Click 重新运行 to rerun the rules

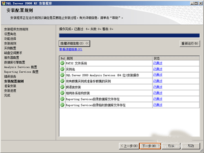tap(190, 44)
